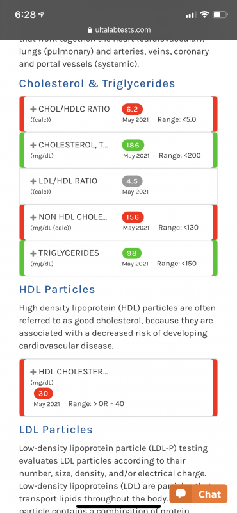Tap the ultalabtests.com address bar
This screenshot has height=513, width=237.
click(x=119, y=30)
